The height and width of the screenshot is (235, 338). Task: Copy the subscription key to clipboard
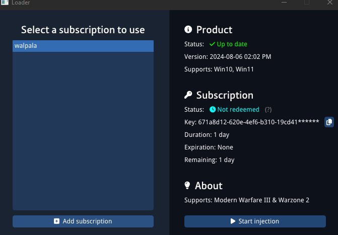pyautogui.click(x=329, y=122)
